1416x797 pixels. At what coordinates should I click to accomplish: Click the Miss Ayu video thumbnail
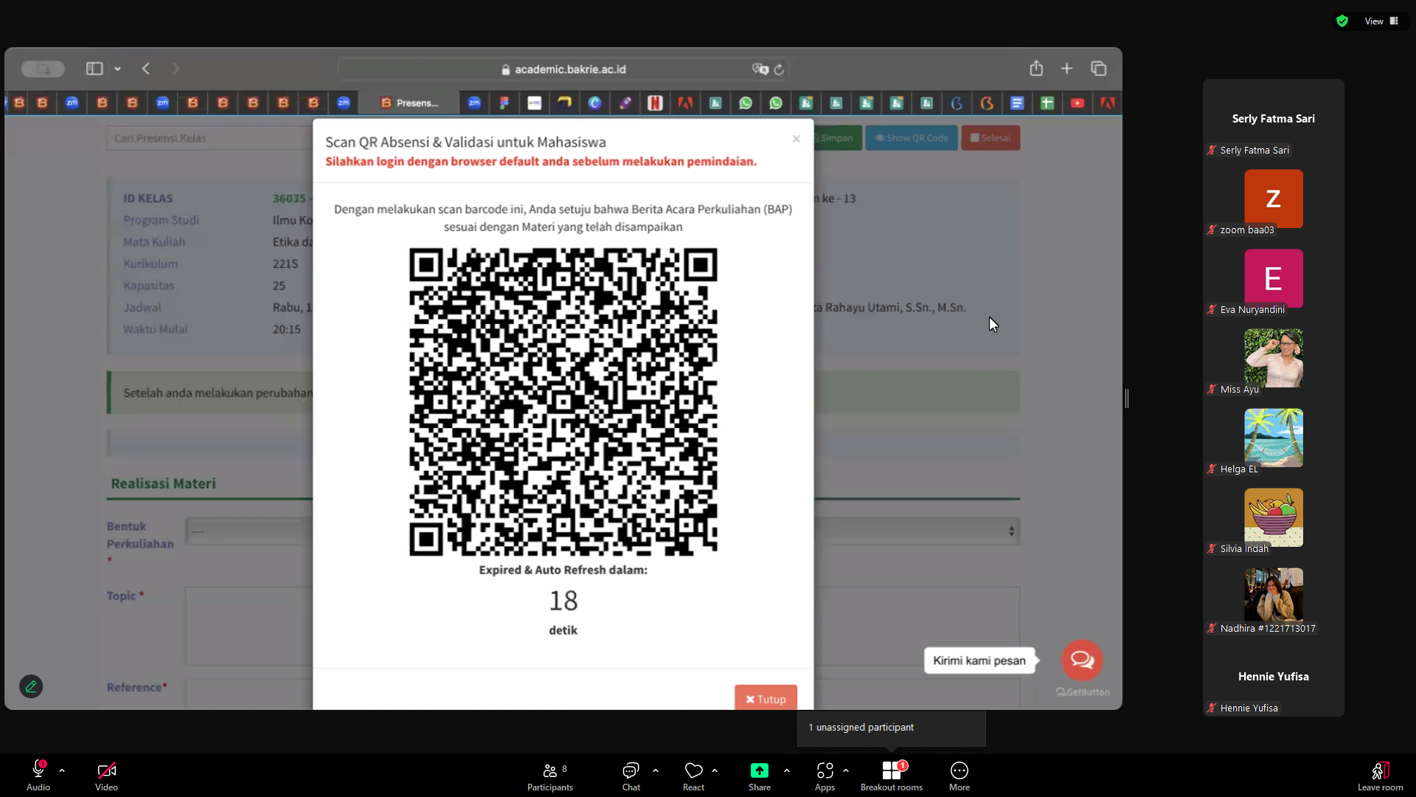[1274, 358]
